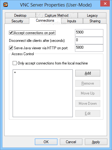Confirm settings with OK
This screenshot has height=150, width=112.
[x=46, y=142]
